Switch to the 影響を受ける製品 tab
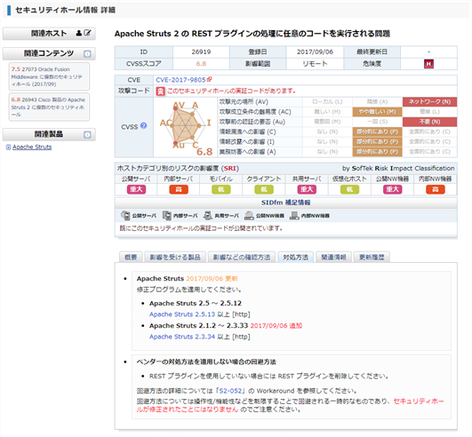The width and height of the screenshot is (472, 437). (175, 258)
